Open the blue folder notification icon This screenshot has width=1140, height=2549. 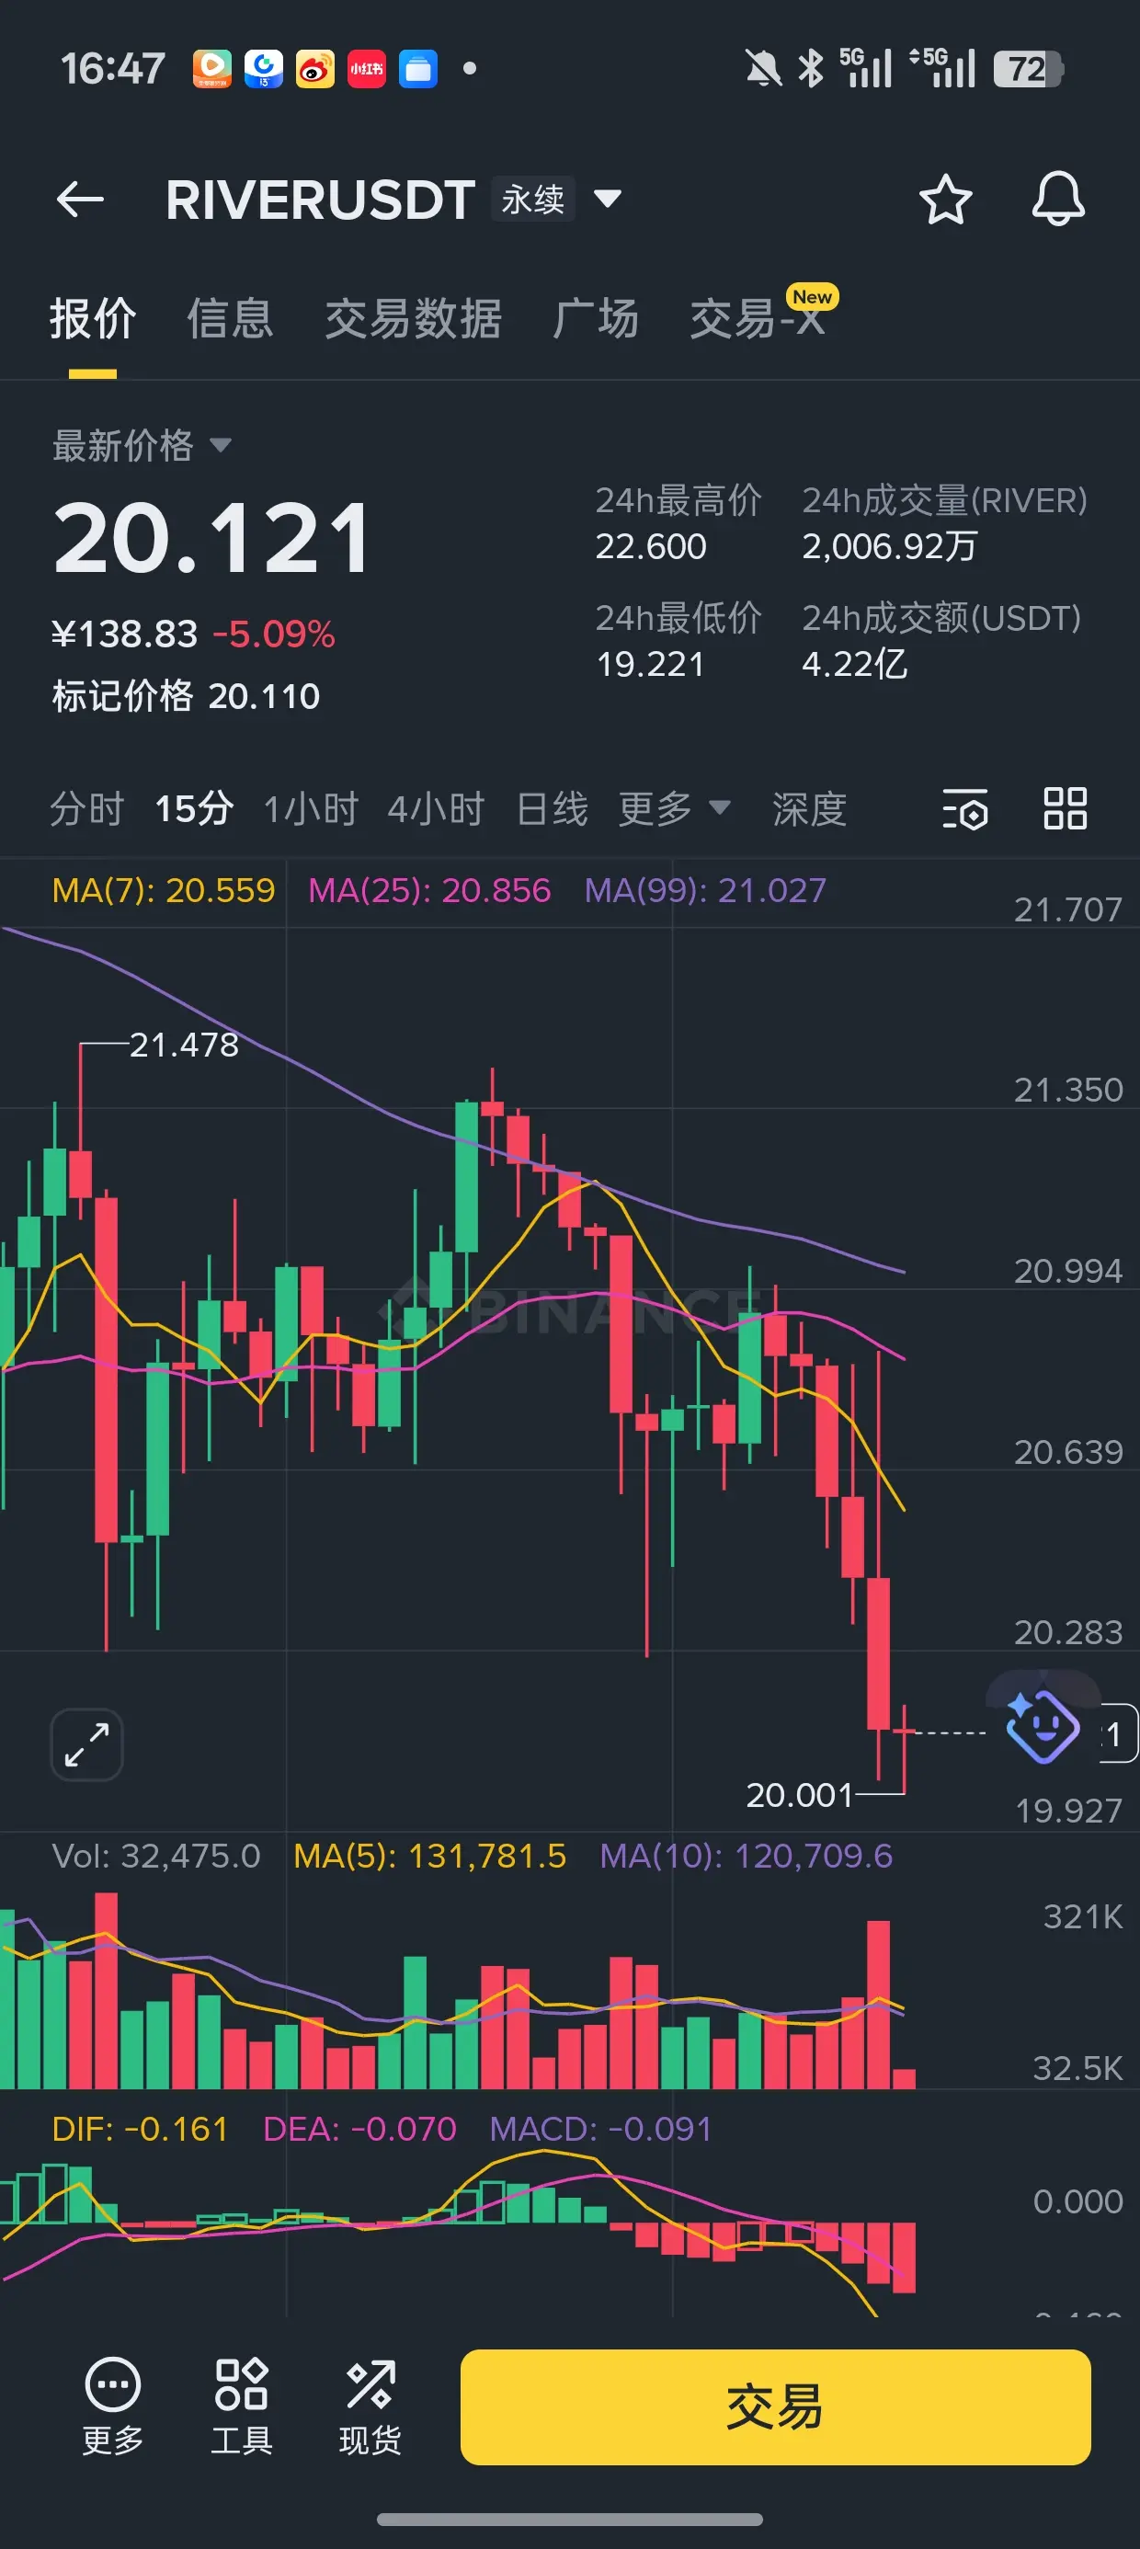pos(417,69)
